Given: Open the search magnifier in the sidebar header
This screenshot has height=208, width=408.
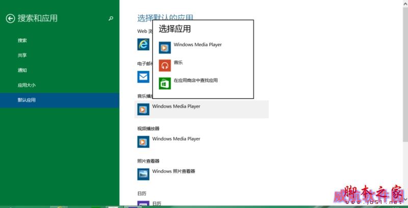Looking at the screenshot, I should (x=111, y=18).
